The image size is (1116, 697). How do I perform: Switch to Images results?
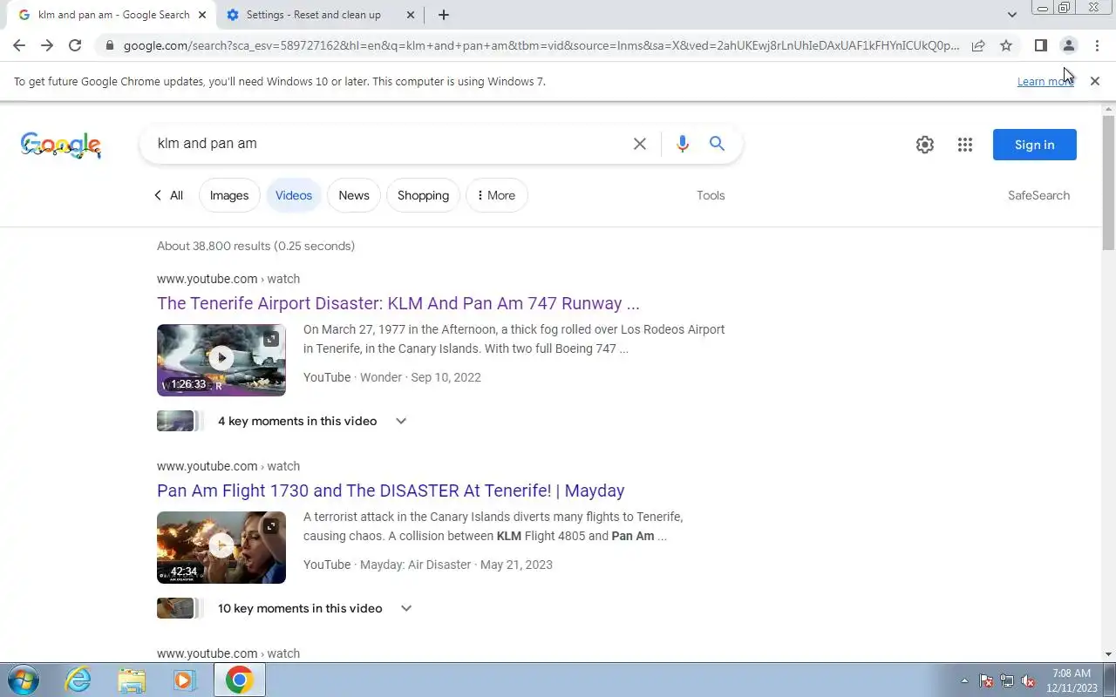click(229, 195)
